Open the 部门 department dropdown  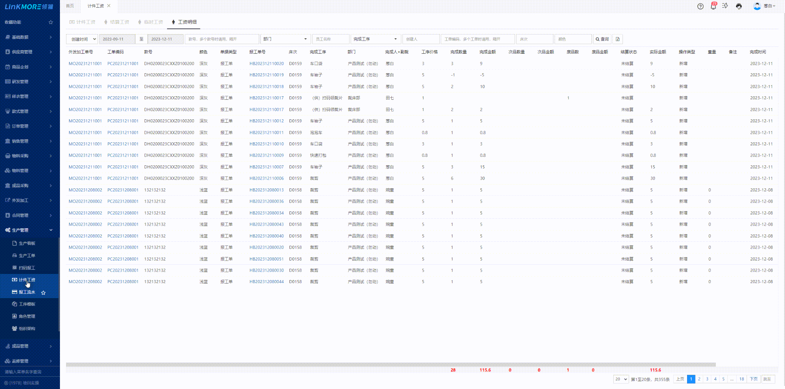(x=285, y=39)
